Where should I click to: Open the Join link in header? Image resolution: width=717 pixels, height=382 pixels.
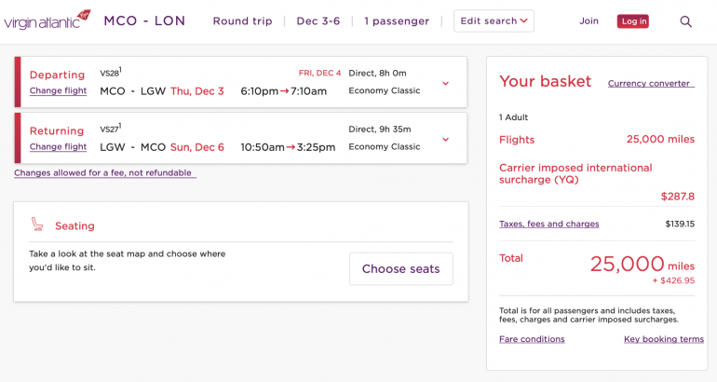pyautogui.click(x=588, y=20)
